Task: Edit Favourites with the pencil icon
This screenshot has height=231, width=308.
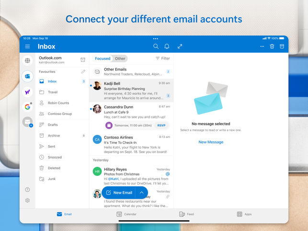Action: (83, 71)
